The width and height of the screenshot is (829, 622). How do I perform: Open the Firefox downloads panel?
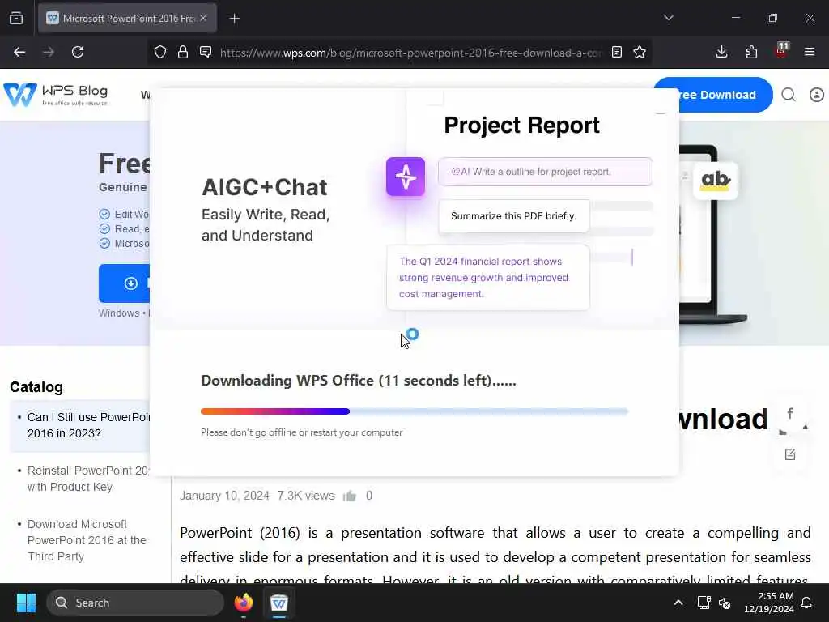click(x=721, y=52)
